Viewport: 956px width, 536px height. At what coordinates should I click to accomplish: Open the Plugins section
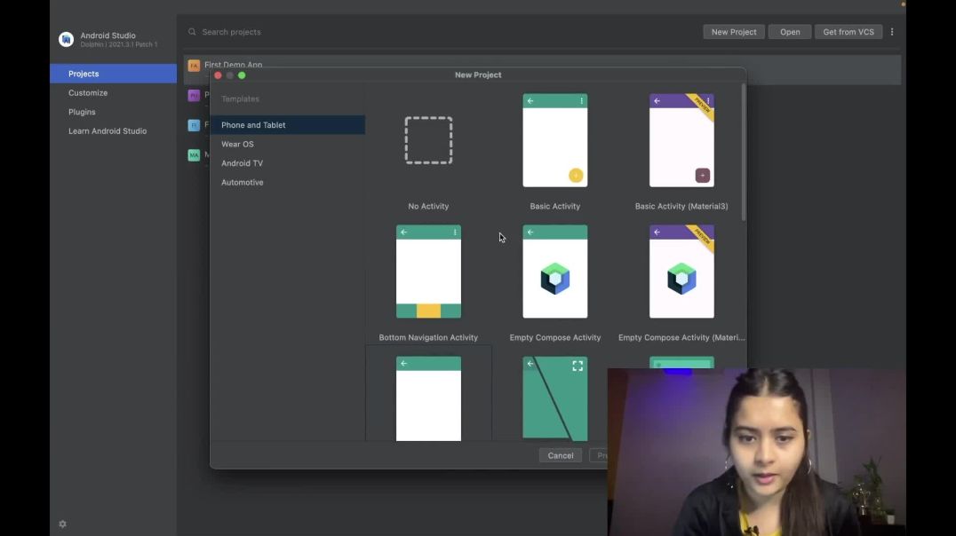(82, 111)
